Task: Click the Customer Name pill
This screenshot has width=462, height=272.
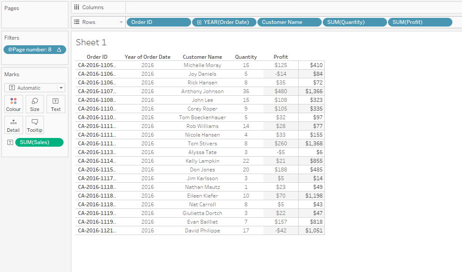Action: (x=289, y=22)
